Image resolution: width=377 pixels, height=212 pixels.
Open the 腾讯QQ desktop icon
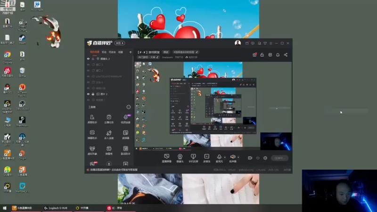(x=8, y=89)
